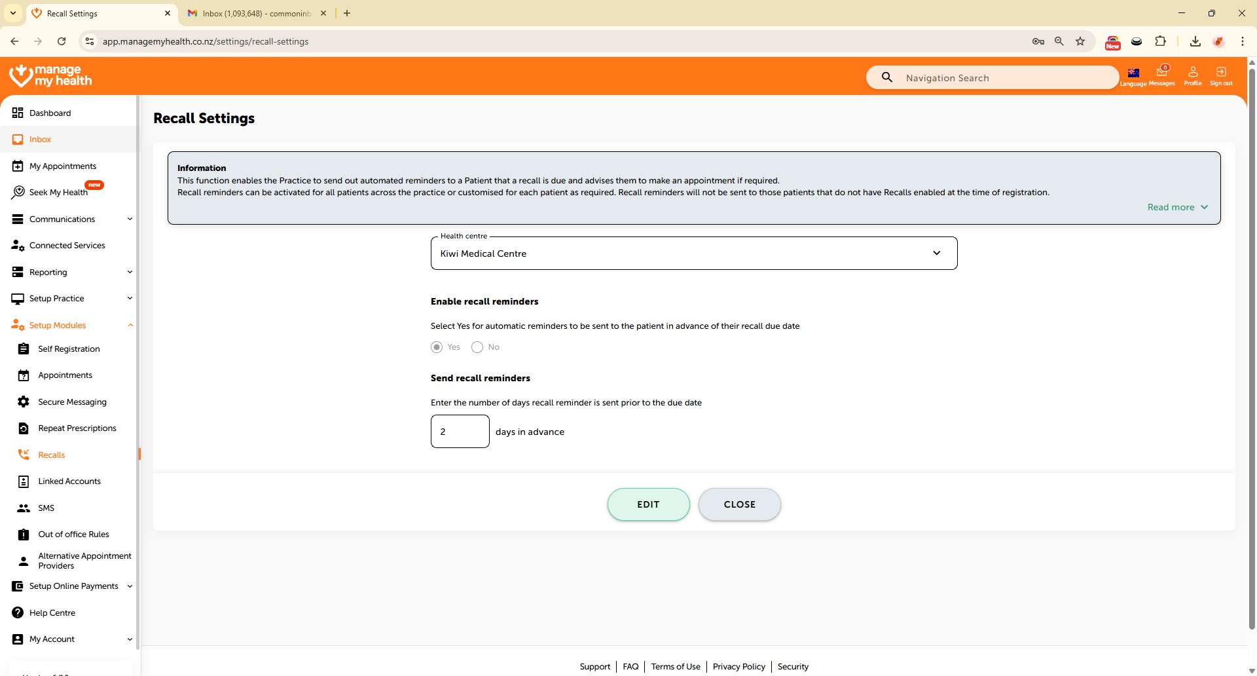Open the Language flag selector
The image size is (1257, 676).
(1133, 73)
